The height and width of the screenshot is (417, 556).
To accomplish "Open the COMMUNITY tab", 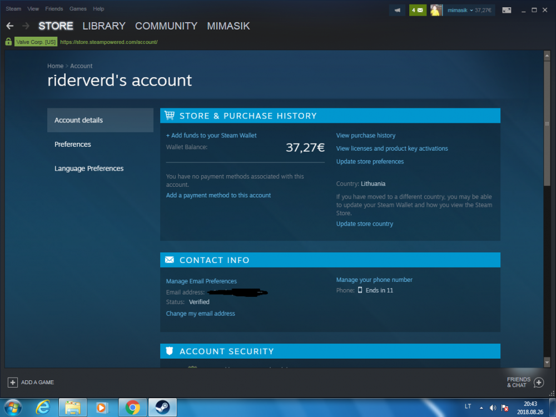I will [166, 26].
